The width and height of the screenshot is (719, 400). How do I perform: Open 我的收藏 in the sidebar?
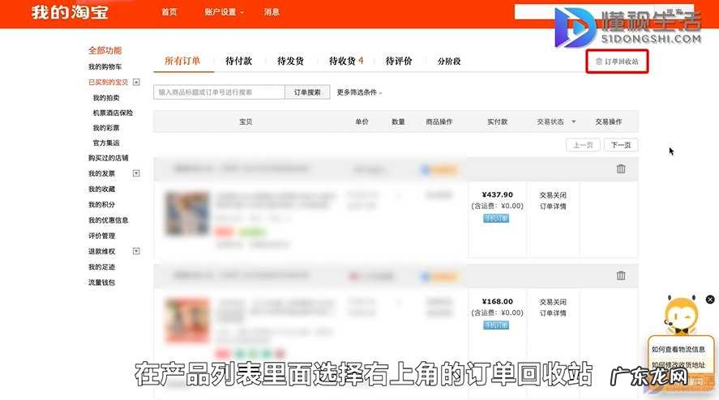tap(102, 189)
